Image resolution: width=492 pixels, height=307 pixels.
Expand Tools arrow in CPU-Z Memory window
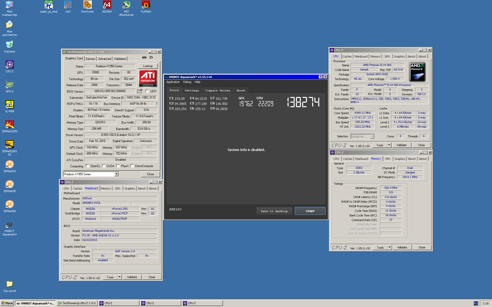pyautogui.click(x=389, y=247)
